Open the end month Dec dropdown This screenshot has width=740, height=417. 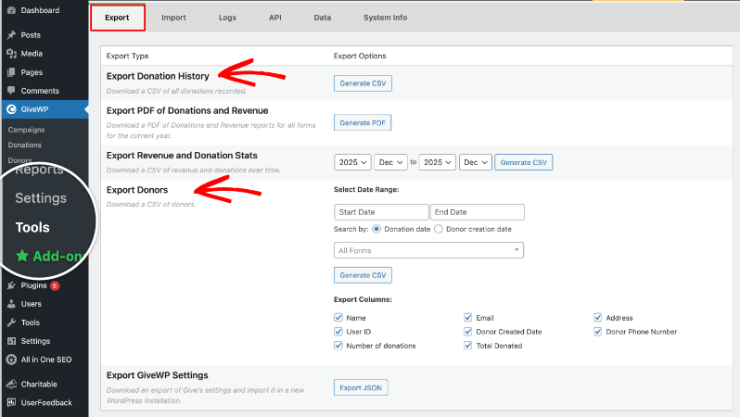coord(476,162)
